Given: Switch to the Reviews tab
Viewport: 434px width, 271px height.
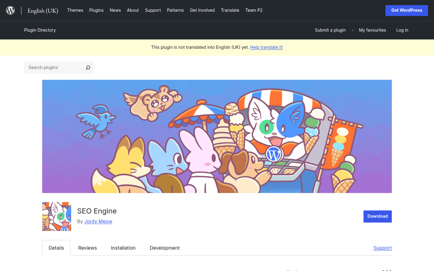Looking at the screenshot, I should pos(87,248).
